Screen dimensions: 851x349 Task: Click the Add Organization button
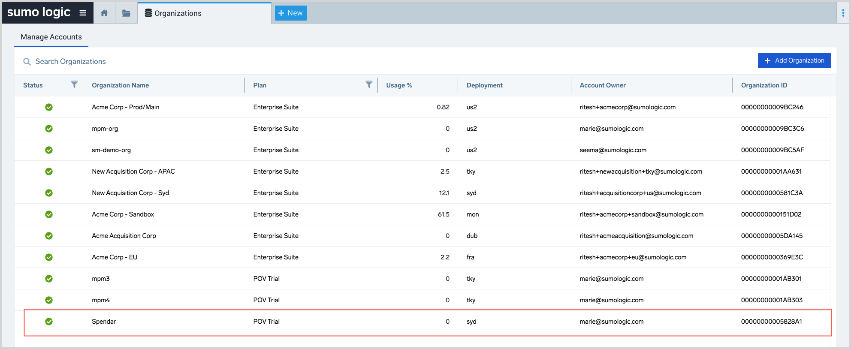tap(794, 60)
